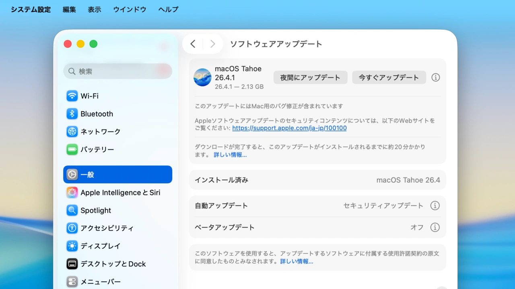Open アクセシビリティ settings icon
This screenshot has height=289, width=515.
tap(72, 228)
